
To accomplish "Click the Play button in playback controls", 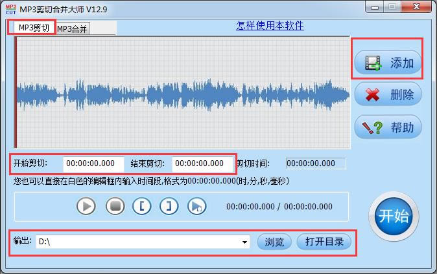I will [x=86, y=206].
